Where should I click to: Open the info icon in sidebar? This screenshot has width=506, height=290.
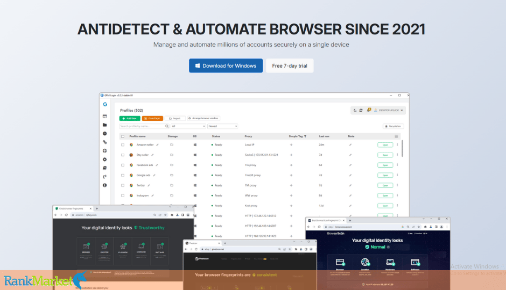(x=105, y=185)
